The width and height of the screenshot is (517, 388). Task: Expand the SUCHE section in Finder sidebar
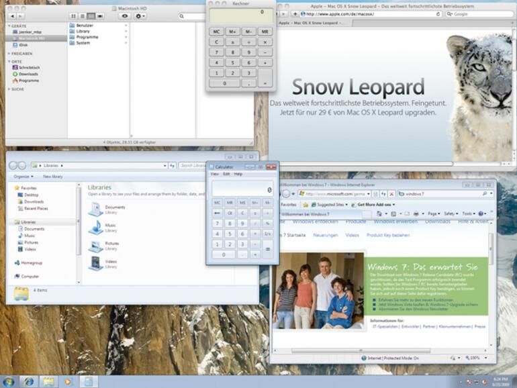pyautogui.click(x=9, y=89)
